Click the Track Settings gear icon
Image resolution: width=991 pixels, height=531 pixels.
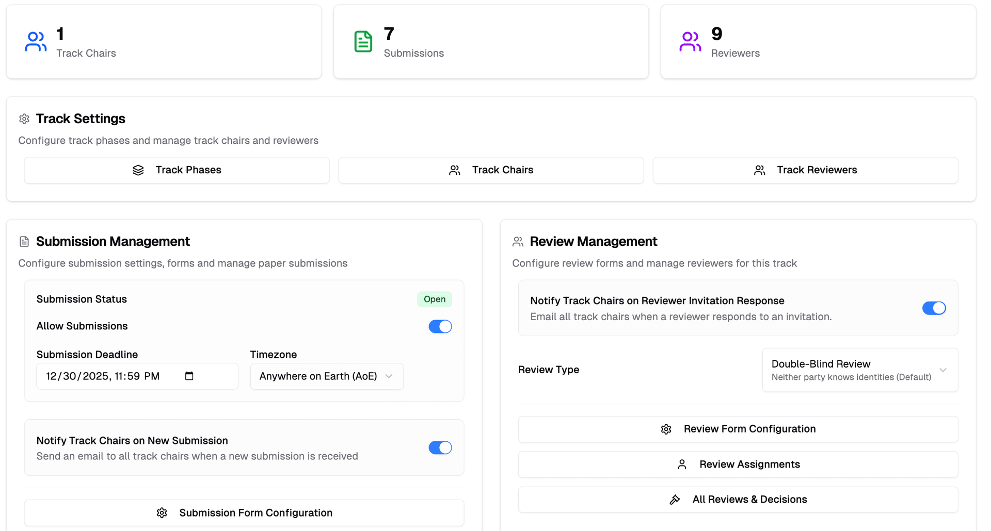pos(24,119)
